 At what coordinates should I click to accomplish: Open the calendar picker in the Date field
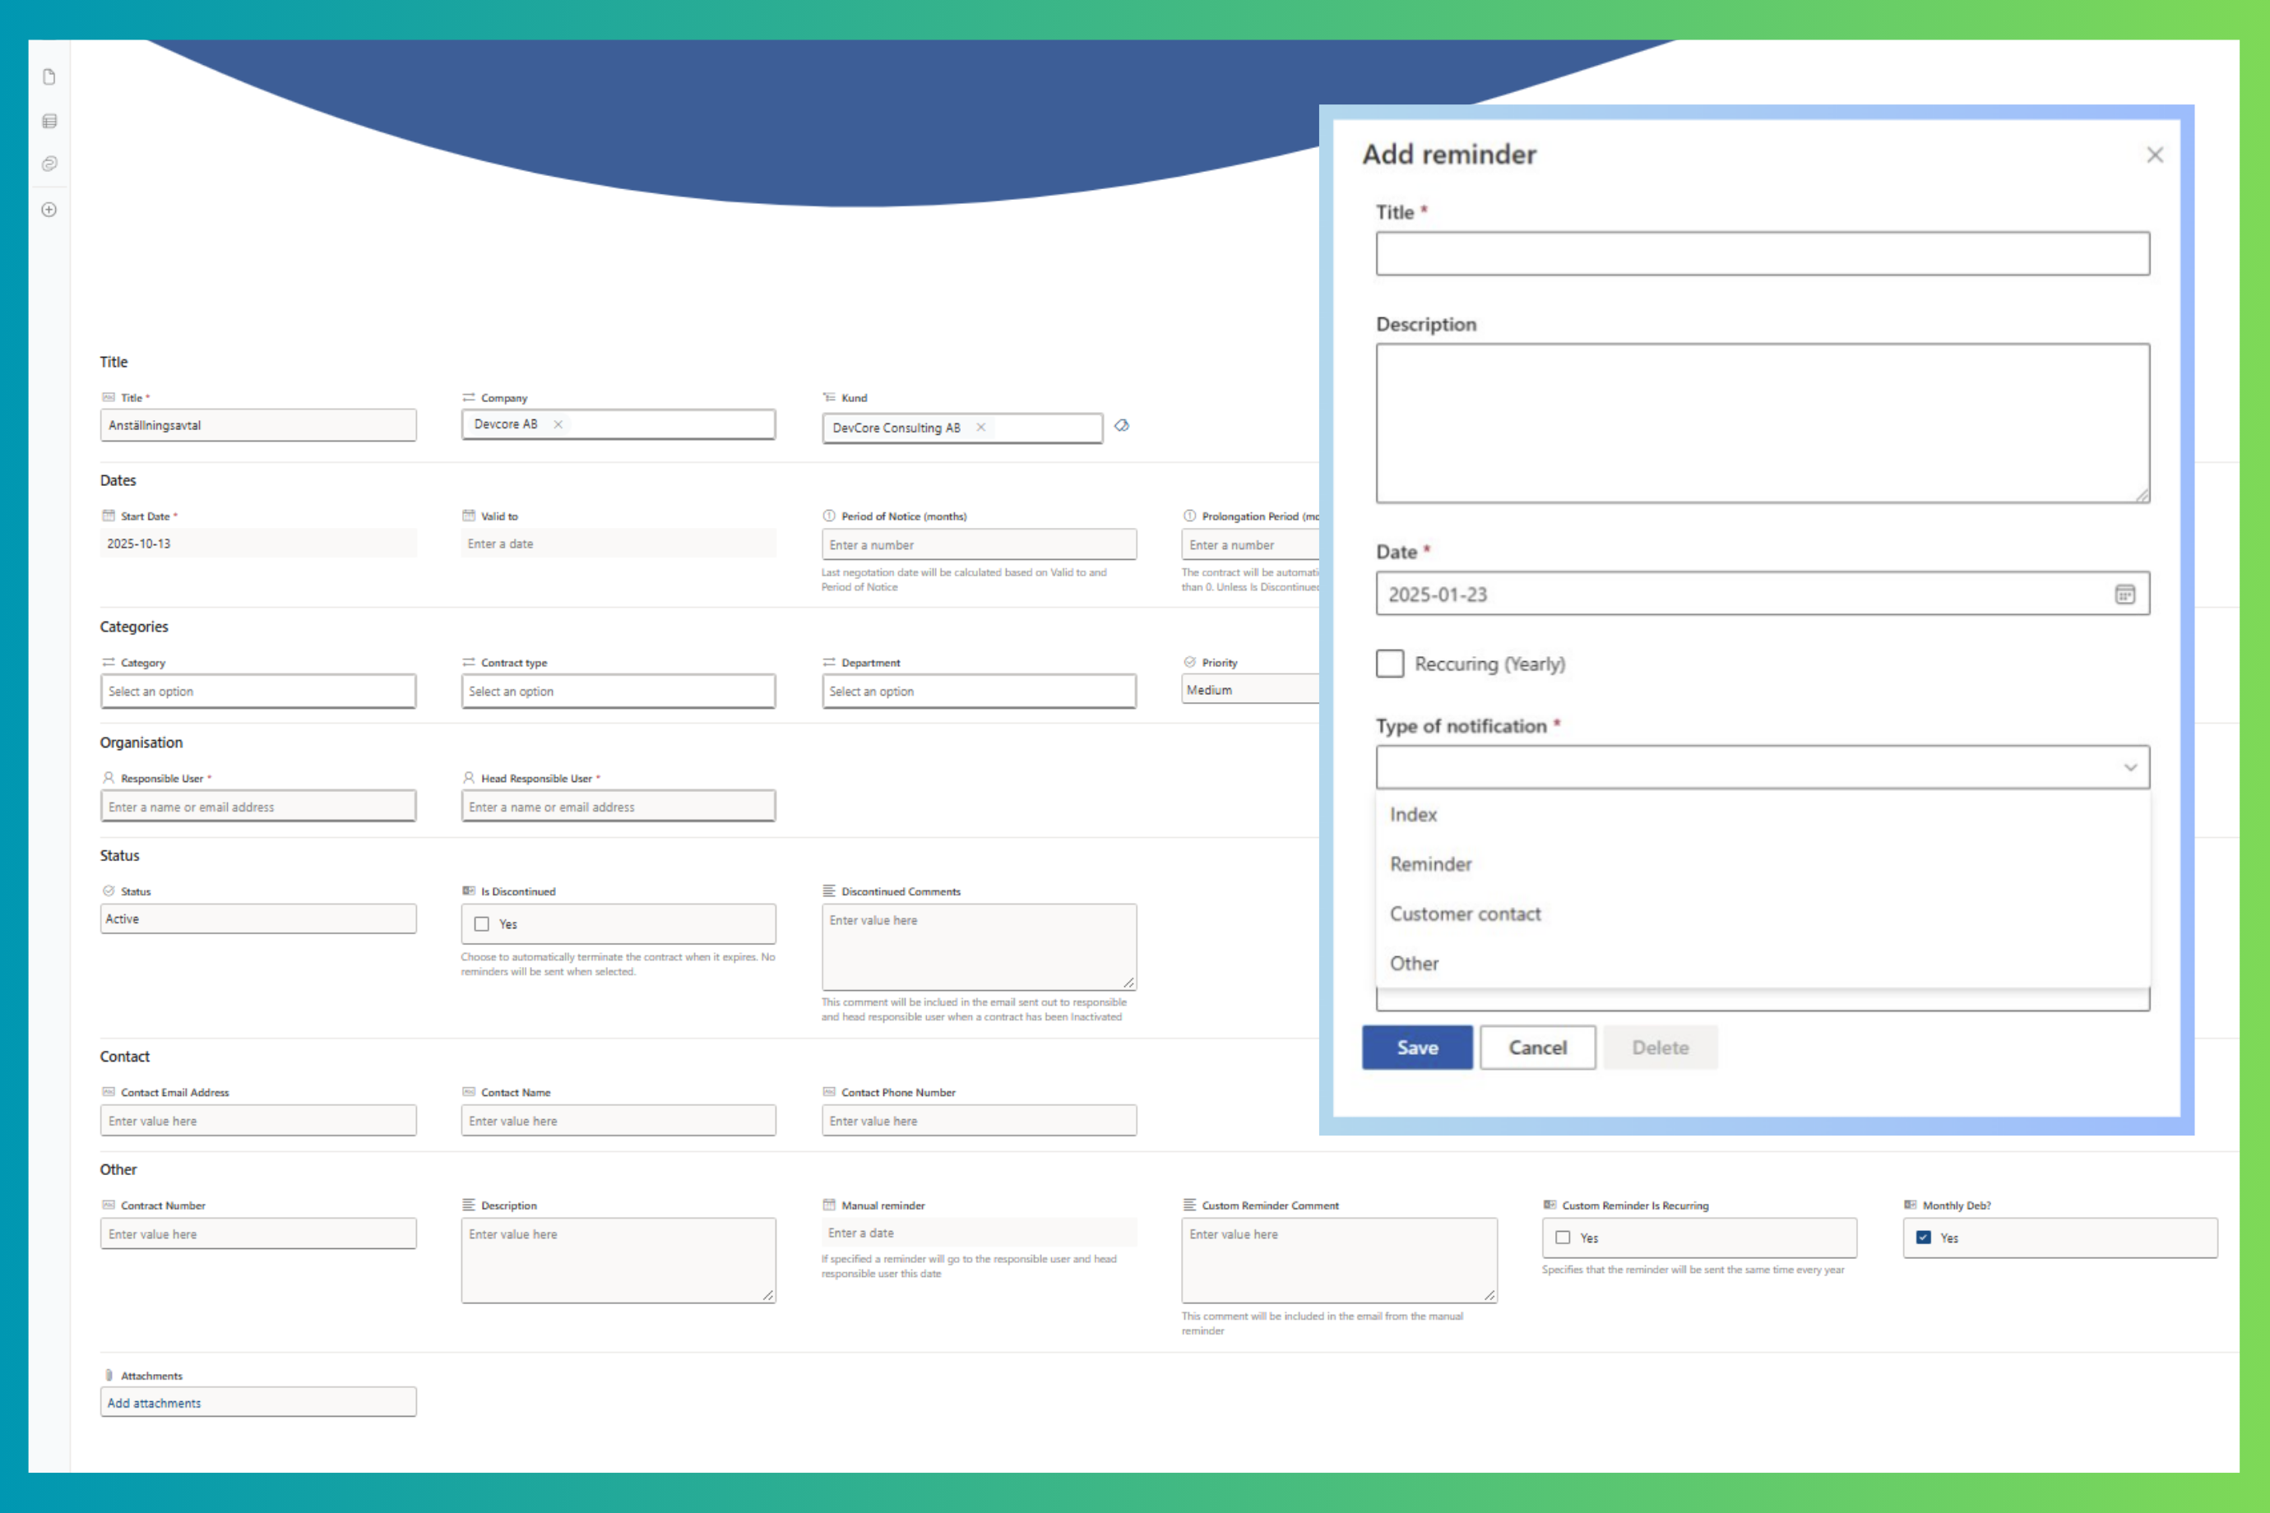(x=2124, y=595)
